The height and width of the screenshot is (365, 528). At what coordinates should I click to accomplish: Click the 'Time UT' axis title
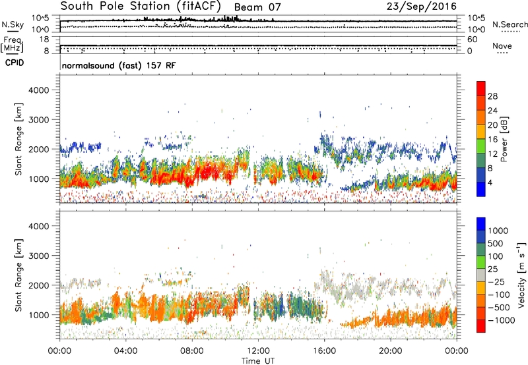(258, 361)
